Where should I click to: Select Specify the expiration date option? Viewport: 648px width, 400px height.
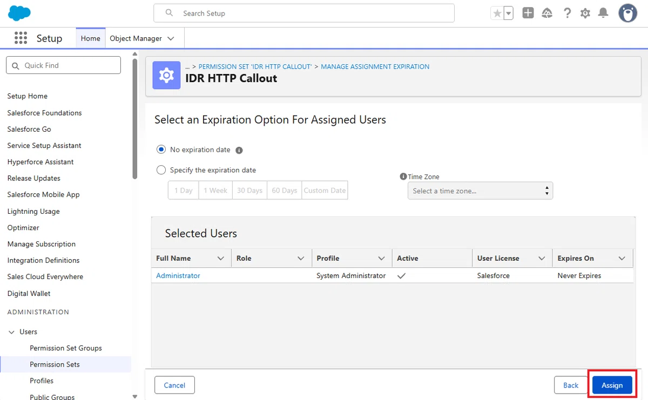(161, 170)
